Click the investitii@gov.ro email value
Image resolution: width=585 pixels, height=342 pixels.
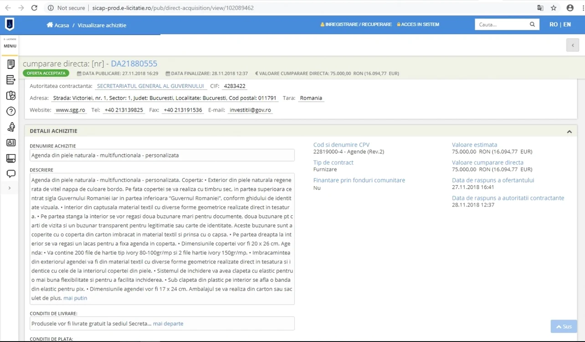pos(250,110)
